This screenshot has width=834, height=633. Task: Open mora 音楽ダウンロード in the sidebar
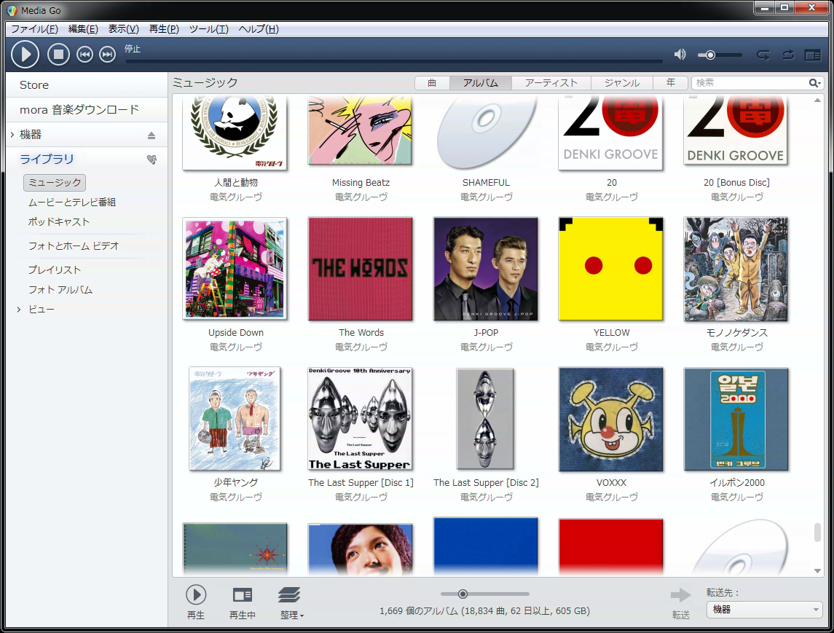(x=79, y=110)
